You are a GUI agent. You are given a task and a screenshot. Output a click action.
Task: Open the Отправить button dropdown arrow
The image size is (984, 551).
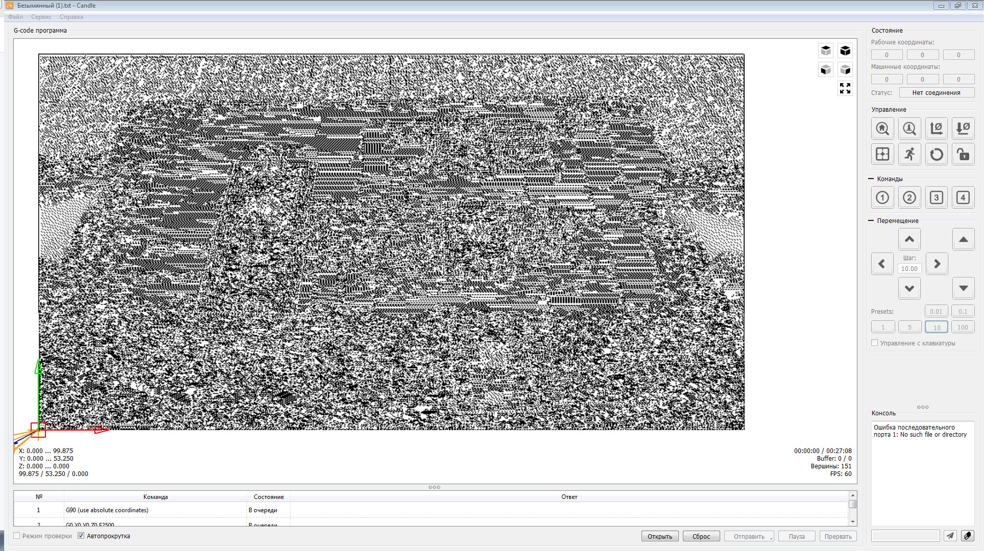(771, 537)
